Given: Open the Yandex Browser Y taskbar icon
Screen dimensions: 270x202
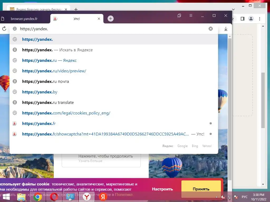Looking at the screenshot, I should (86, 197).
